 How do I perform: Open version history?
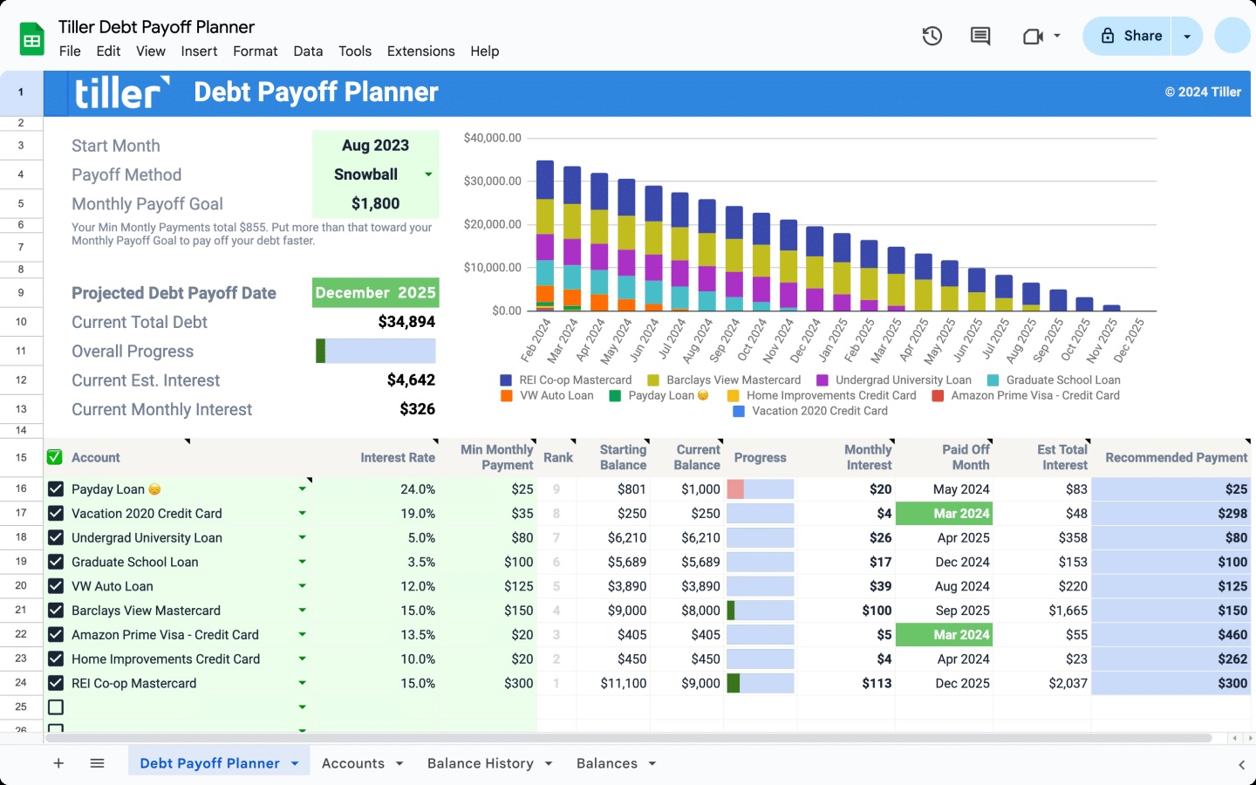coord(932,36)
